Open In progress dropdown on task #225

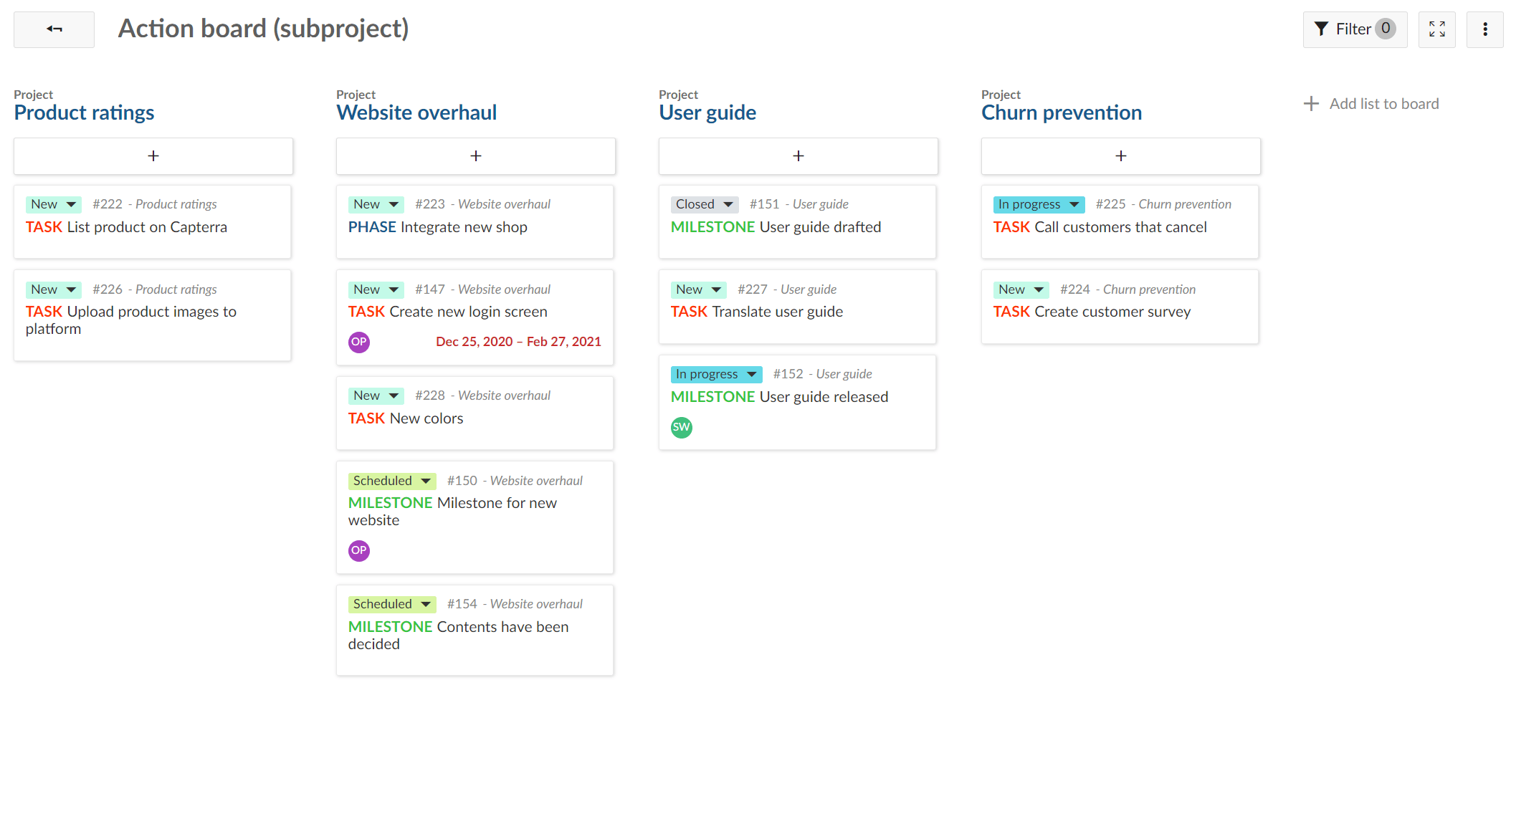pos(1038,203)
